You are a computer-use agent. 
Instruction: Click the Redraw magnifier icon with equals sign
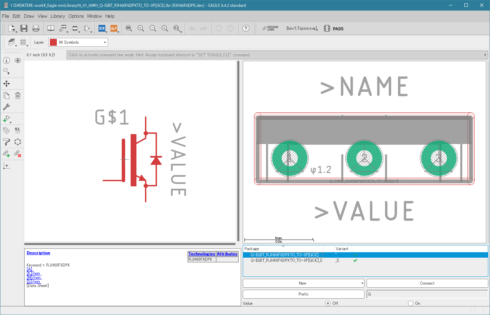[164, 28]
